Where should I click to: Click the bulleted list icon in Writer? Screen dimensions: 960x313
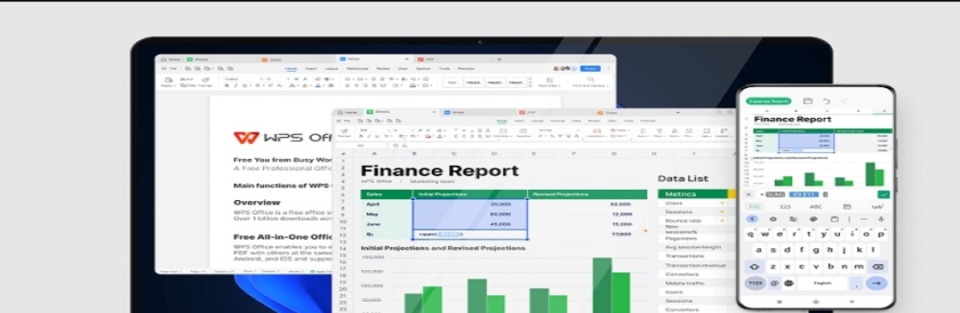(347, 79)
